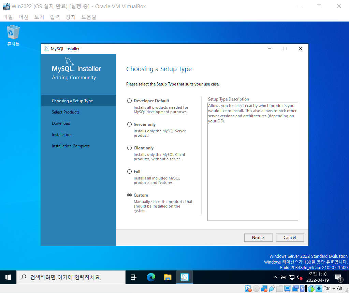Select the Developer Default setup type
Screen dimensions: 349x293
129,101
